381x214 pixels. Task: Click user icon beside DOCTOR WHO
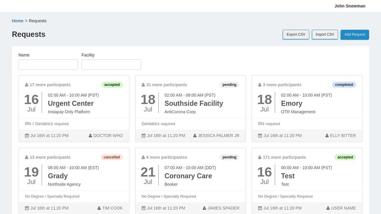(90, 136)
